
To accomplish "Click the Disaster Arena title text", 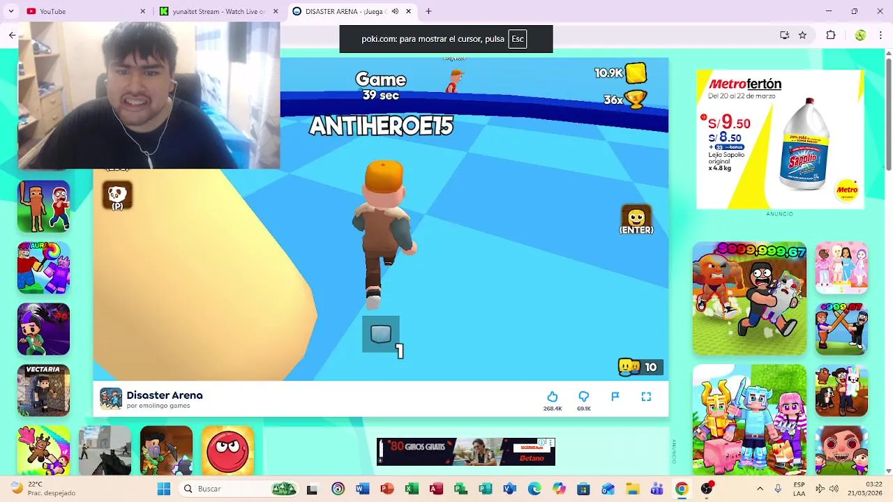I will point(165,395).
